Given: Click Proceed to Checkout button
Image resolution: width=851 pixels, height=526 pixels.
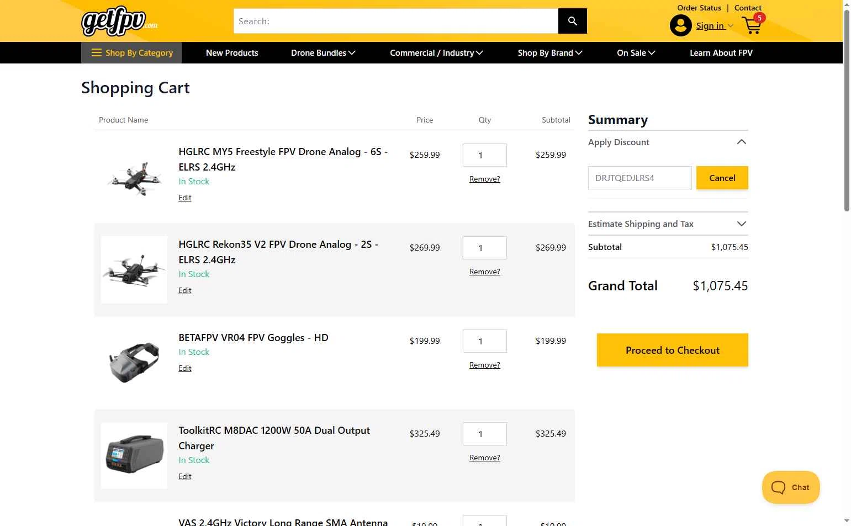Looking at the screenshot, I should click(672, 350).
